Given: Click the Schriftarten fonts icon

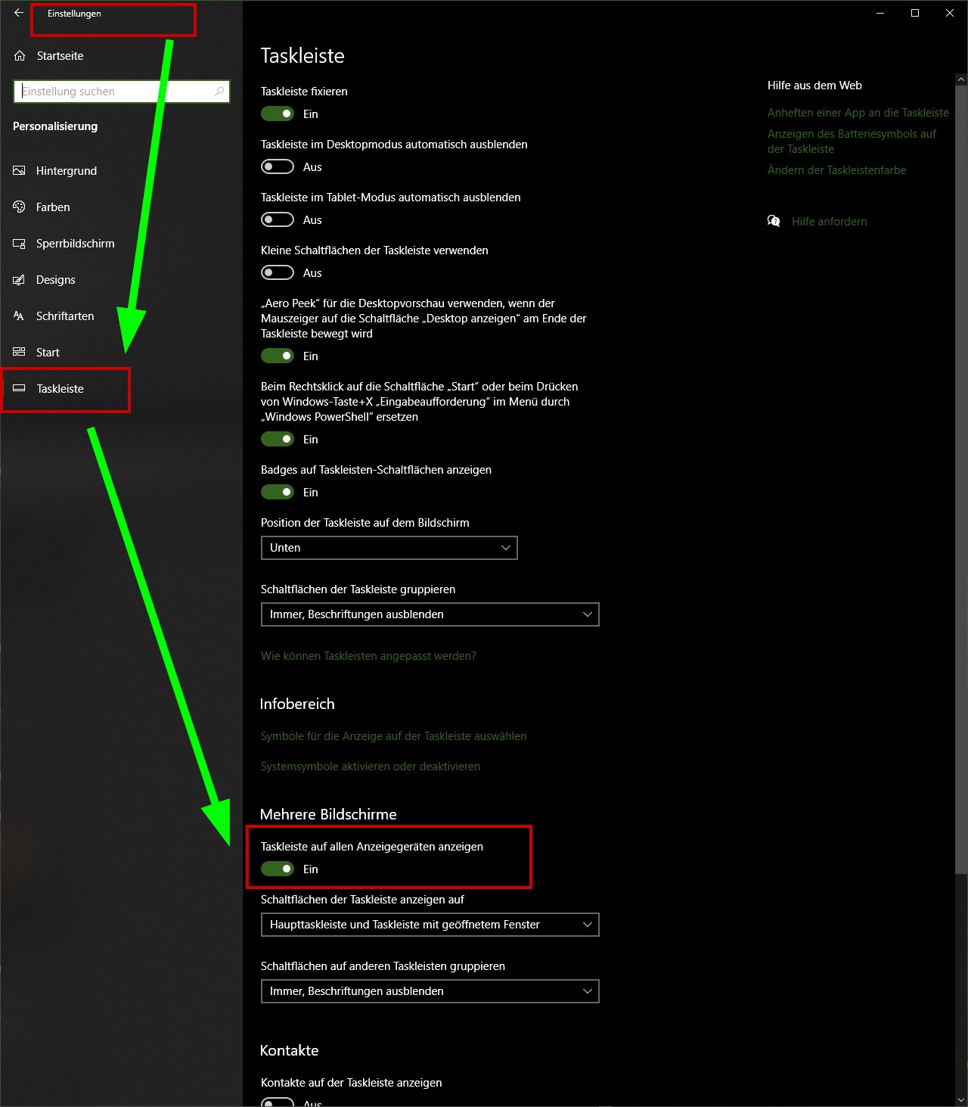Looking at the screenshot, I should [x=19, y=316].
